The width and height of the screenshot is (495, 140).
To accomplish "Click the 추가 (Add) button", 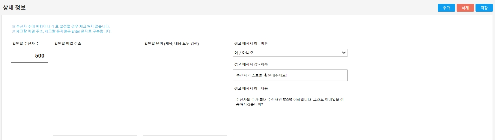I will click(446, 8).
